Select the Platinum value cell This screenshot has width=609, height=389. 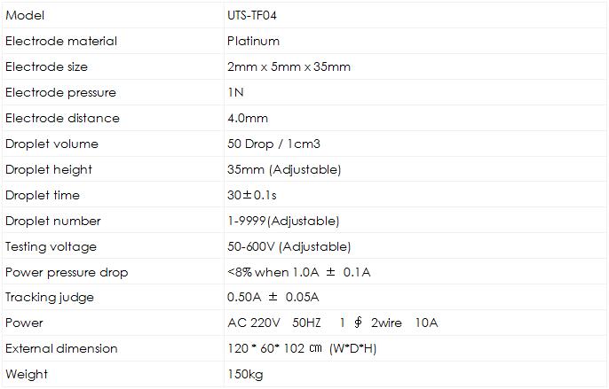pyautogui.click(x=254, y=41)
